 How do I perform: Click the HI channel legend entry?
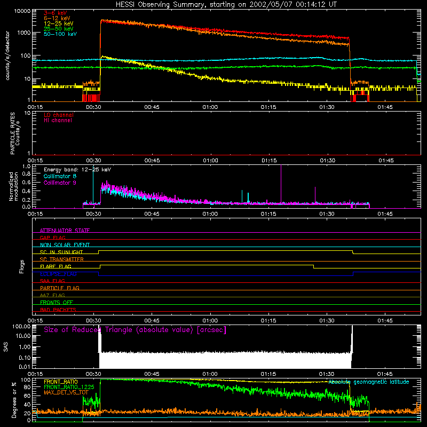[58, 121]
